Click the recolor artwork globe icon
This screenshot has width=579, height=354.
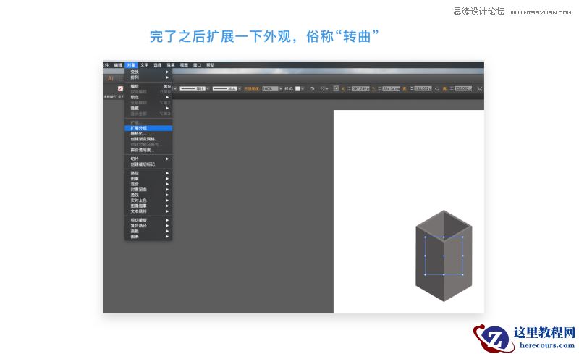coord(311,88)
